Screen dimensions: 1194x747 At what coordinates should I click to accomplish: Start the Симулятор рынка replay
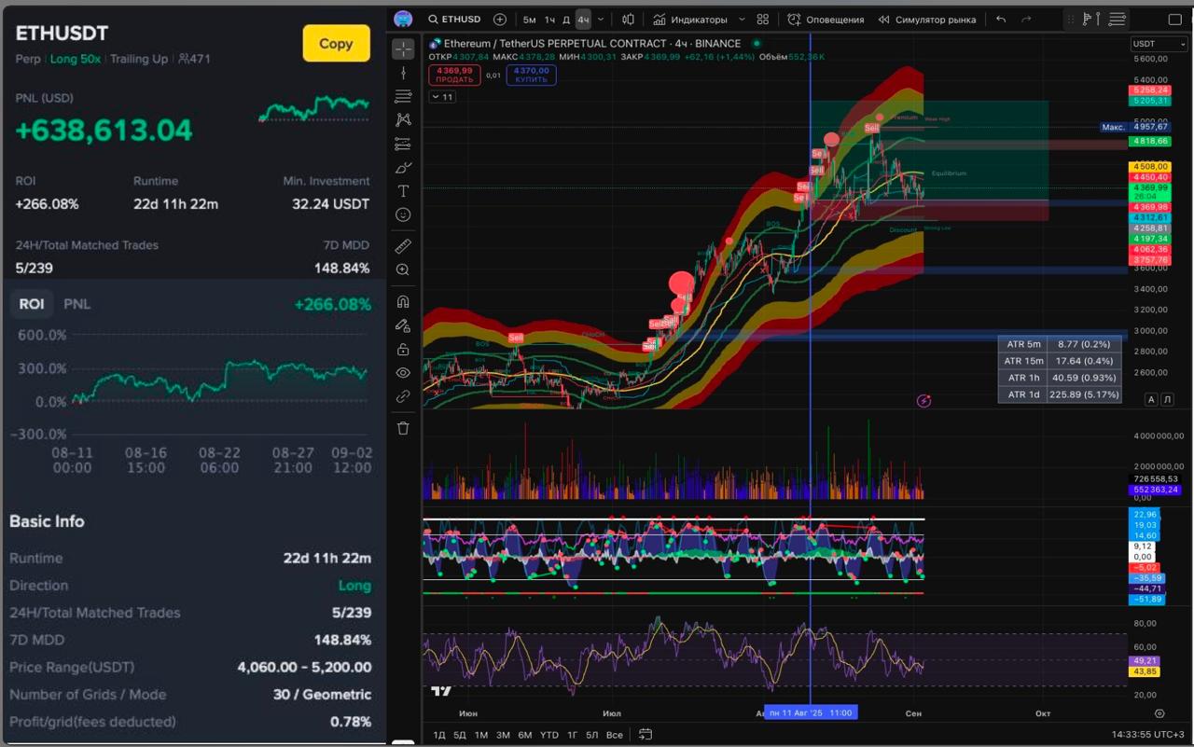click(927, 19)
